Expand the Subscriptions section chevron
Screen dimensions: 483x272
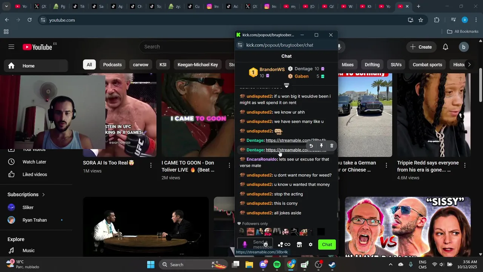click(x=43, y=195)
